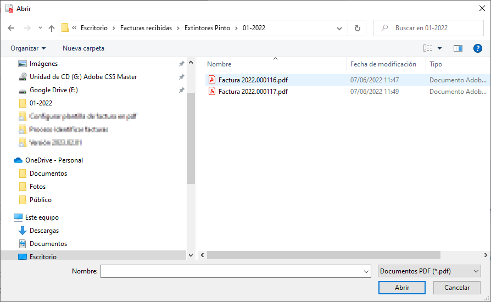Unpin Imágenes using its pin icon

[181, 64]
